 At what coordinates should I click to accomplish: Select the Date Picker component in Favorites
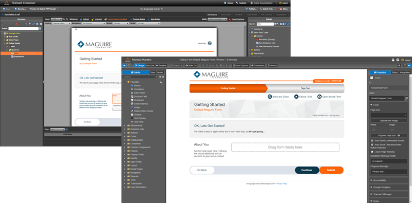(x=140, y=93)
